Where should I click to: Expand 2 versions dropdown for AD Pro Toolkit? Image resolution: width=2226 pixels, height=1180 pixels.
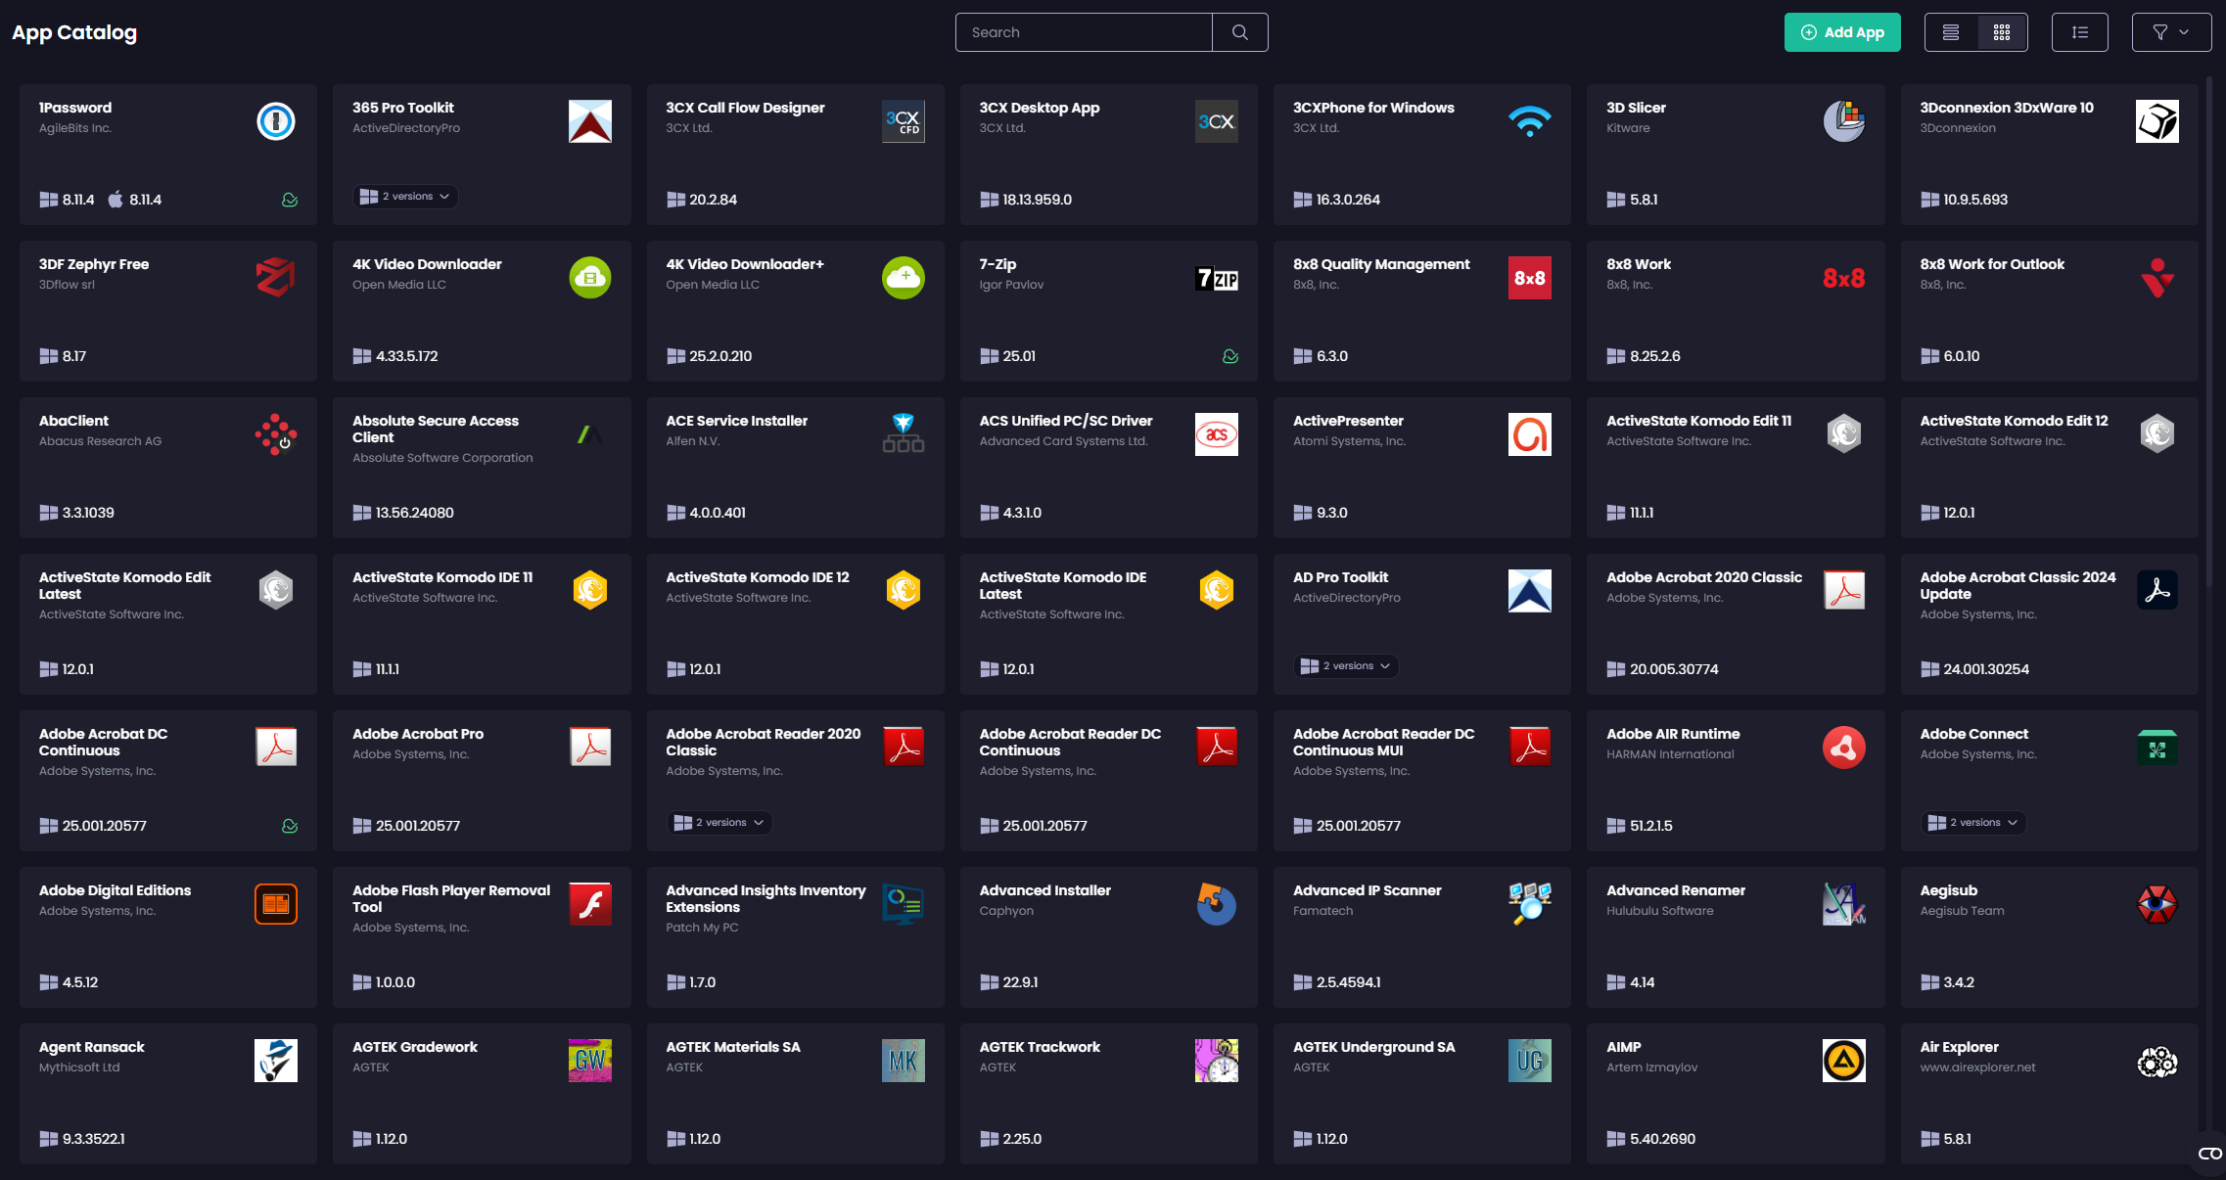(1346, 666)
